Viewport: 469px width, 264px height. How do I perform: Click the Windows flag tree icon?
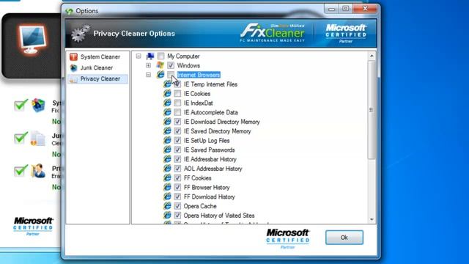160,65
